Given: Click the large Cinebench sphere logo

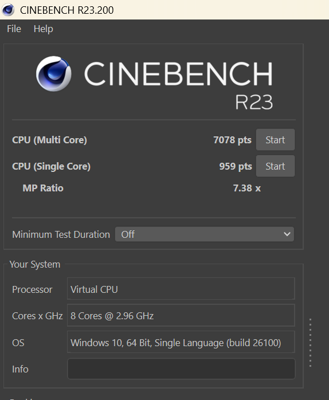Looking at the screenshot, I should (x=54, y=74).
